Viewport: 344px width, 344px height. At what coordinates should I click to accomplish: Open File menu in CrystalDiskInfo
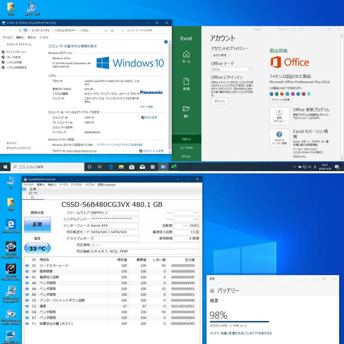pos(28,185)
